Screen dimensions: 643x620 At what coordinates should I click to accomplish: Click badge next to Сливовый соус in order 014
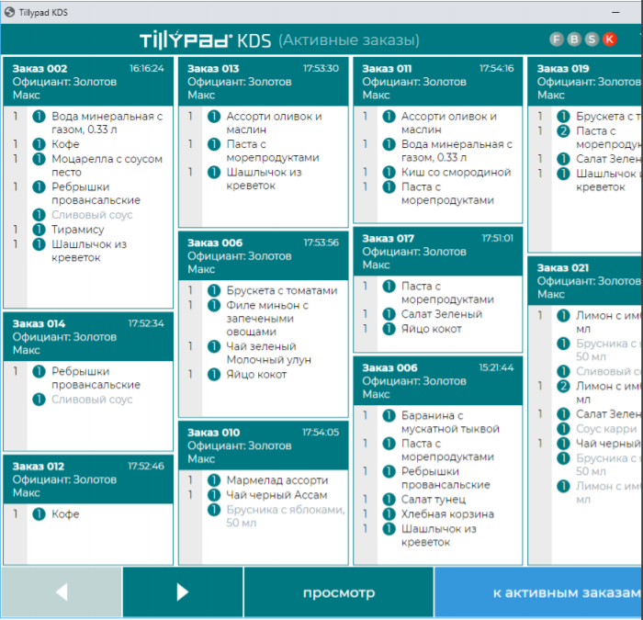(39, 399)
